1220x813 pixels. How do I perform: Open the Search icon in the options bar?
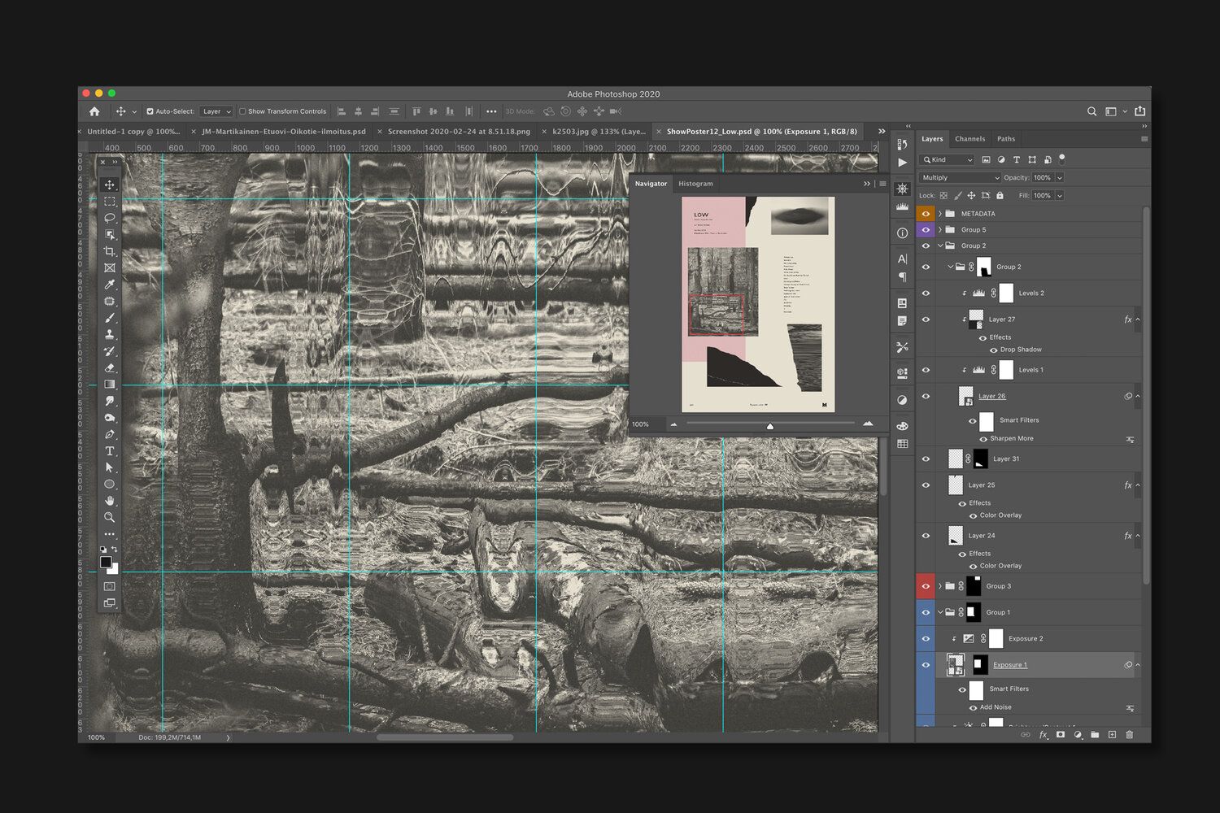tap(1091, 111)
